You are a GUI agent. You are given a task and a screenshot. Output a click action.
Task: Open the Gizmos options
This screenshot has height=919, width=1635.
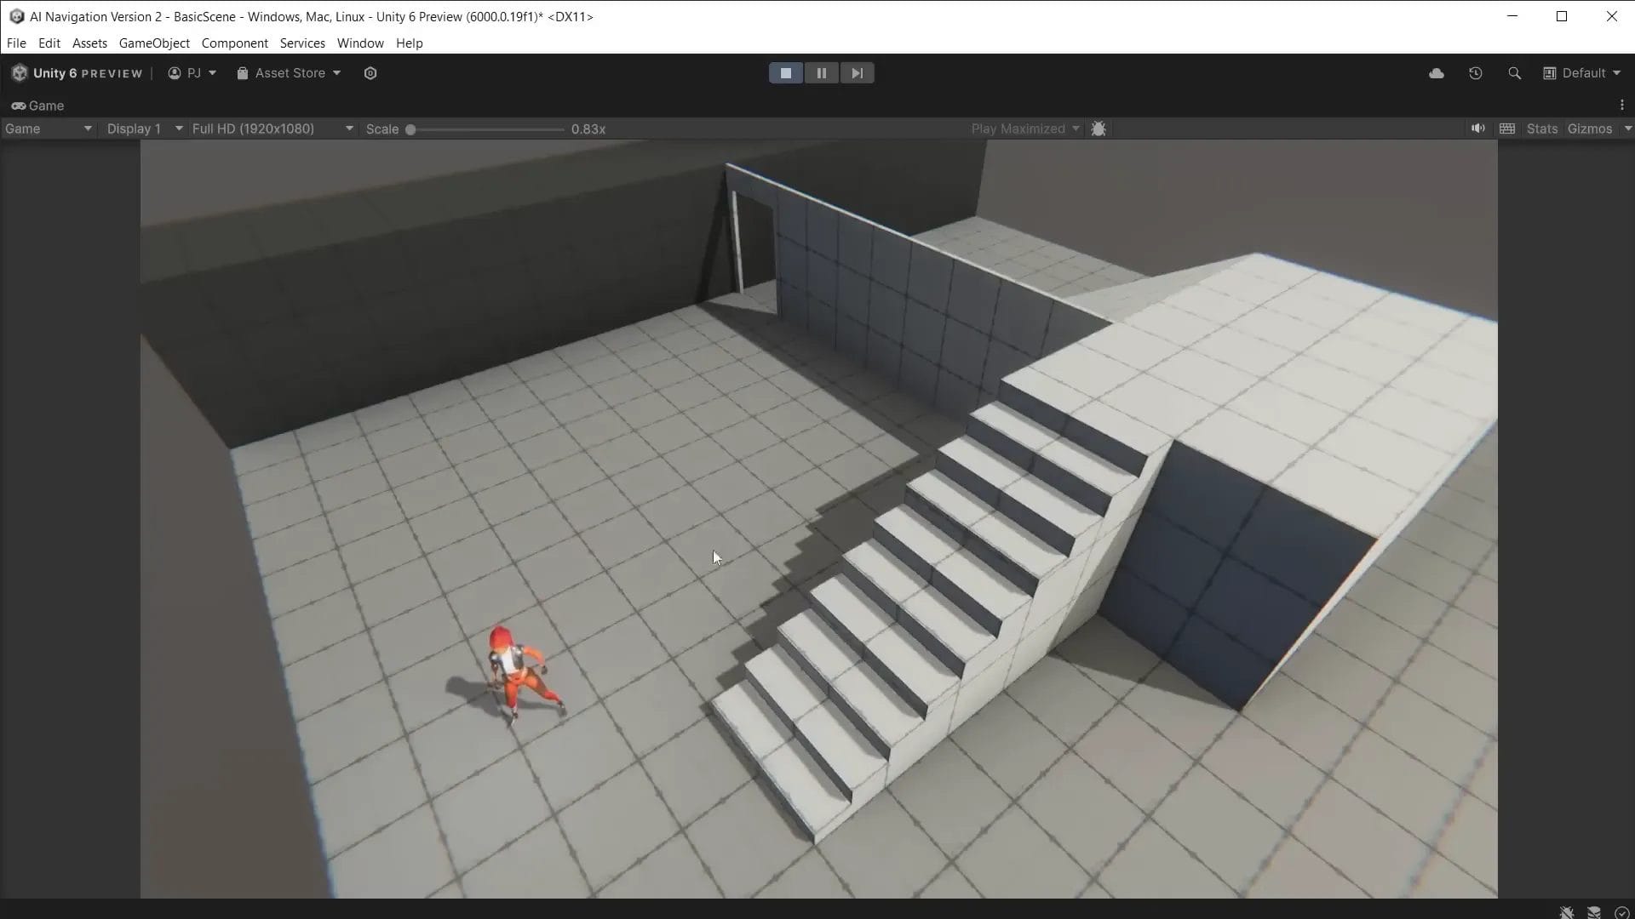point(1589,128)
